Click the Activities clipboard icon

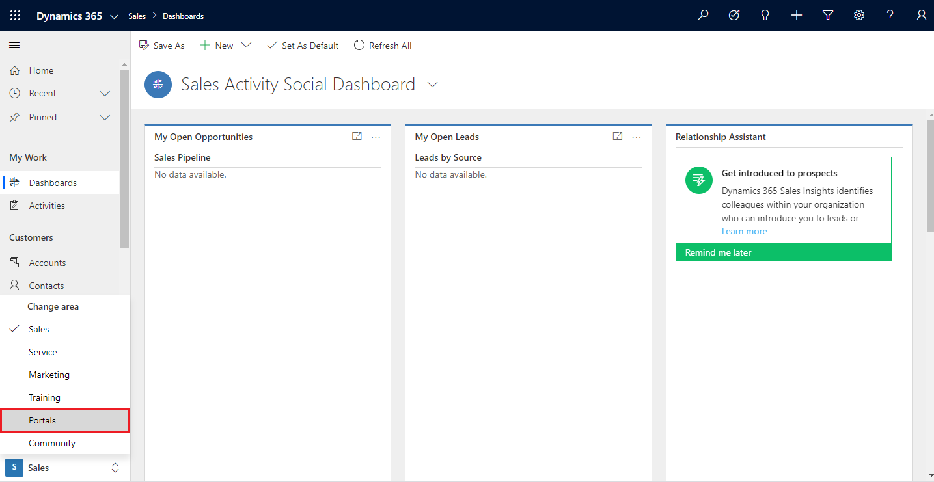coord(15,206)
